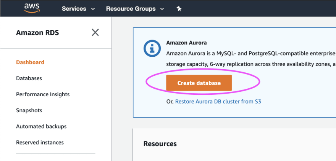Open Performance Insights
Screen dimensions: 336x161
(43, 94)
